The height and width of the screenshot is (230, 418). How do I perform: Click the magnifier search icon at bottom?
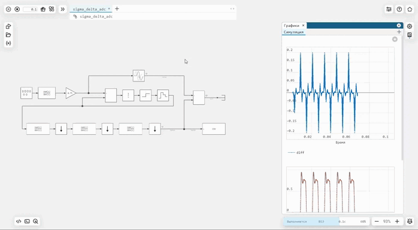click(x=35, y=221)
